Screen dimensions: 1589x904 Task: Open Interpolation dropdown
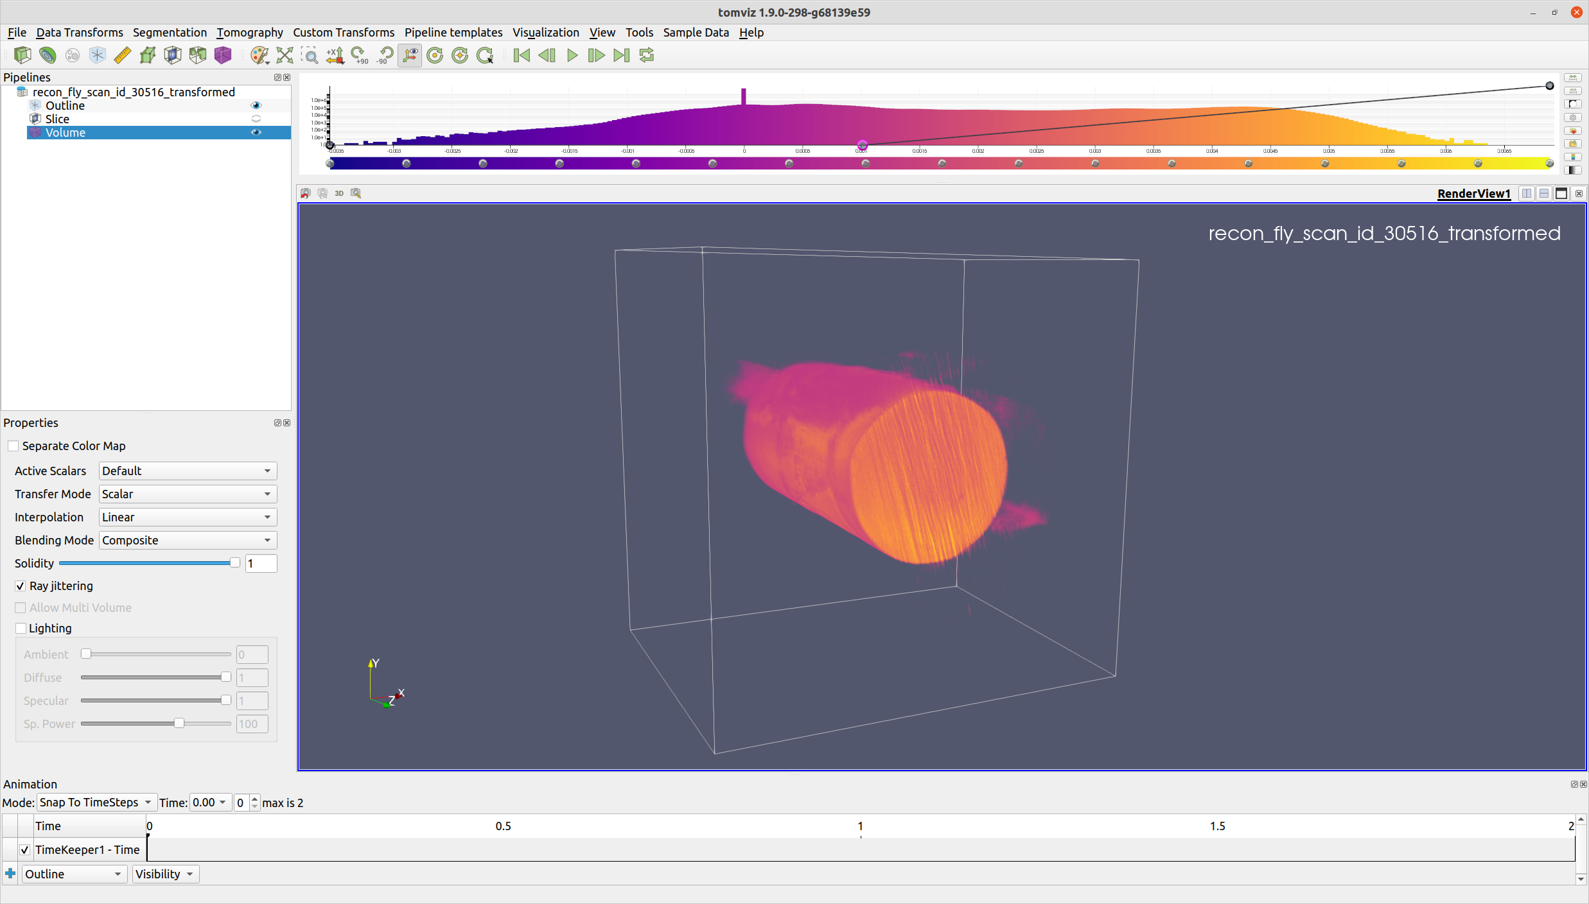tap(188, 517)
